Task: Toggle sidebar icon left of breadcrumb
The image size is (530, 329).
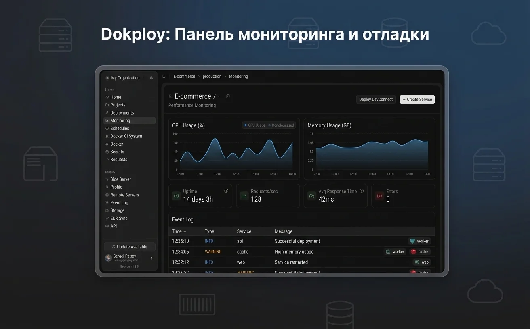Action: pos(164,76)
